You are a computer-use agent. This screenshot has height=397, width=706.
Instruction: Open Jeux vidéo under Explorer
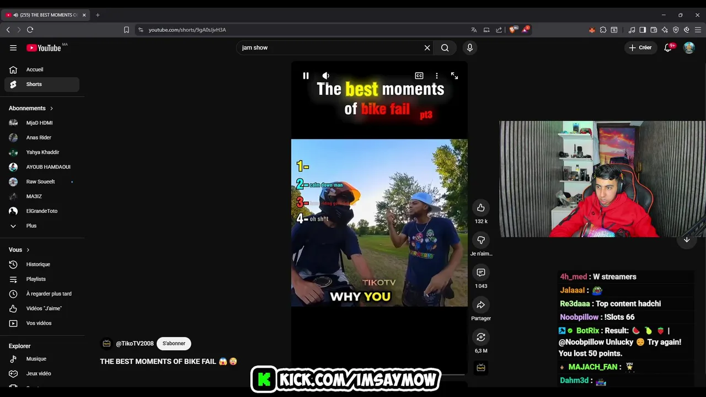click(x=42, y=374)
